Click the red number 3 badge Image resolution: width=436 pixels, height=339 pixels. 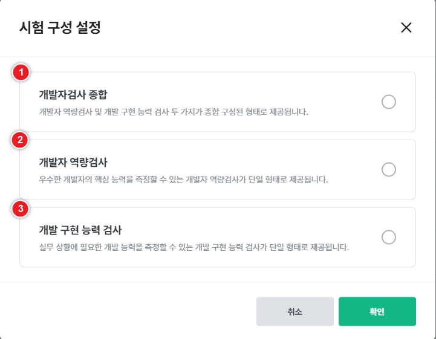pyautogui.click(x=21, y=208)
